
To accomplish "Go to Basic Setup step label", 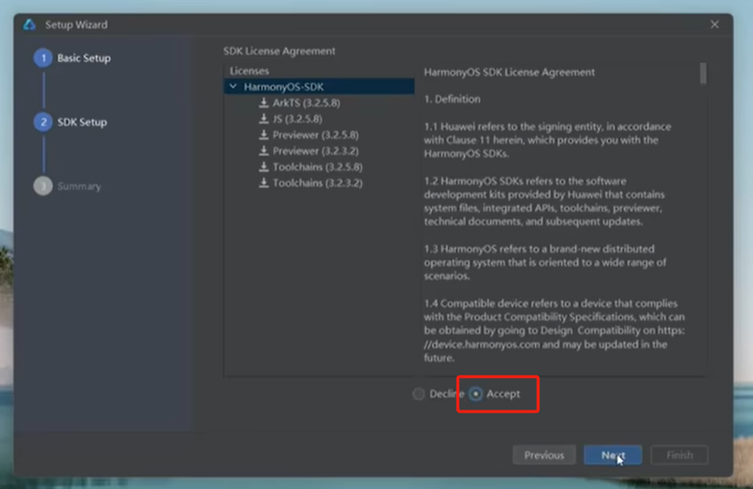I will click(84, 58).
